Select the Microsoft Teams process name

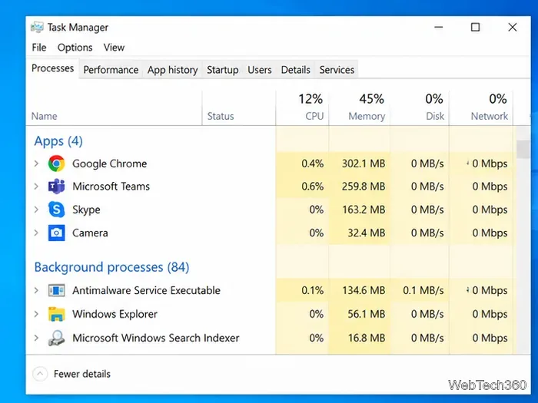111,187
